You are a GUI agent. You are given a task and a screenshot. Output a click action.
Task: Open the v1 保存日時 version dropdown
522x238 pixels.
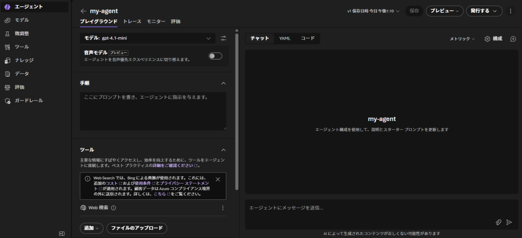pos(373,11)
